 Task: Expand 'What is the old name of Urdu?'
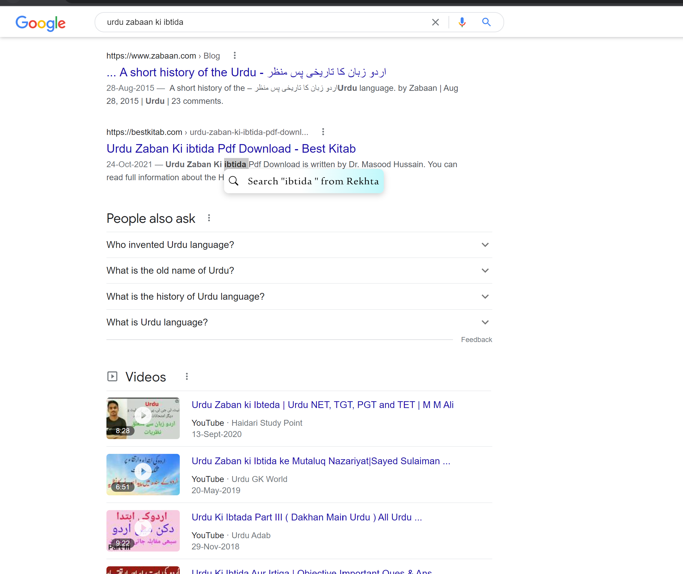tap(485, 270)
